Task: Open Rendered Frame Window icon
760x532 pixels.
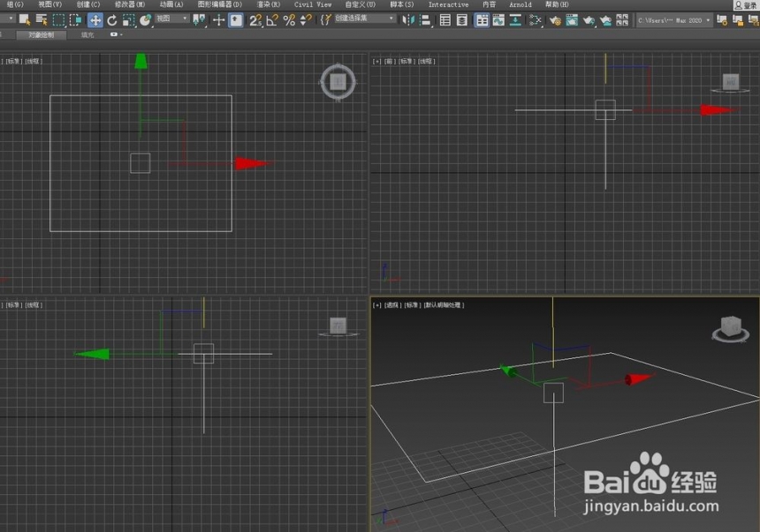Action: (572, 20)
